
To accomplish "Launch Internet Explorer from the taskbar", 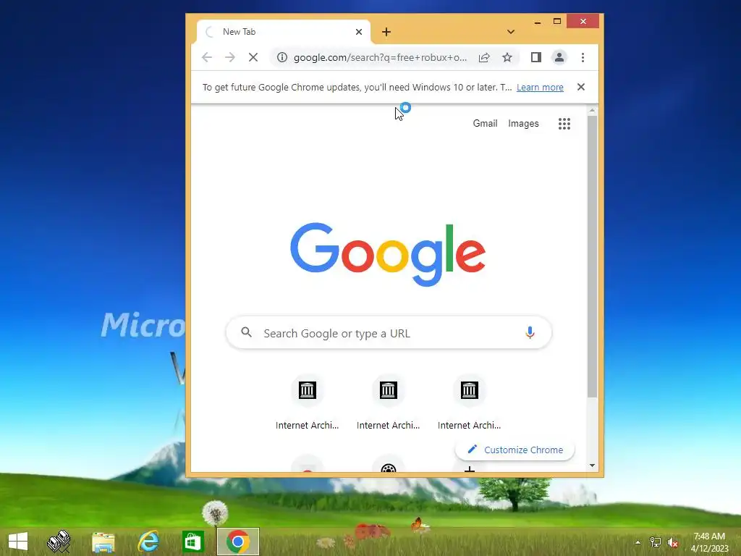I will [x=148, y=542].
